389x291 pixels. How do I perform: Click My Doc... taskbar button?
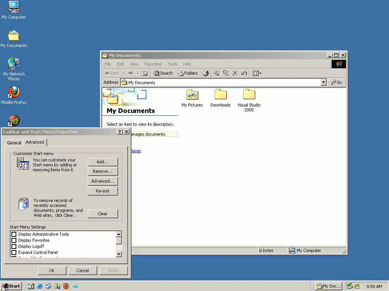pyautogui.click(x=329, y=286)
